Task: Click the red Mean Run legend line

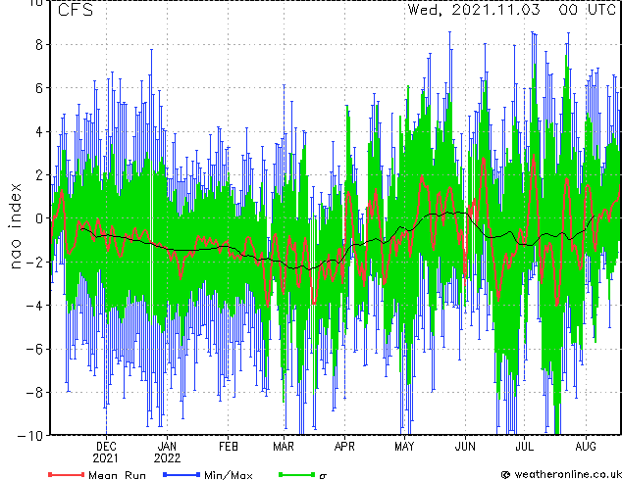Action: [67, 474]
